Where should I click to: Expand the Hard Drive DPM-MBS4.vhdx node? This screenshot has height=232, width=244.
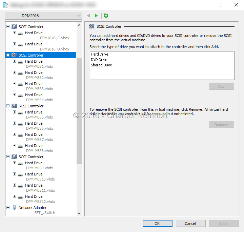[14, 95]
